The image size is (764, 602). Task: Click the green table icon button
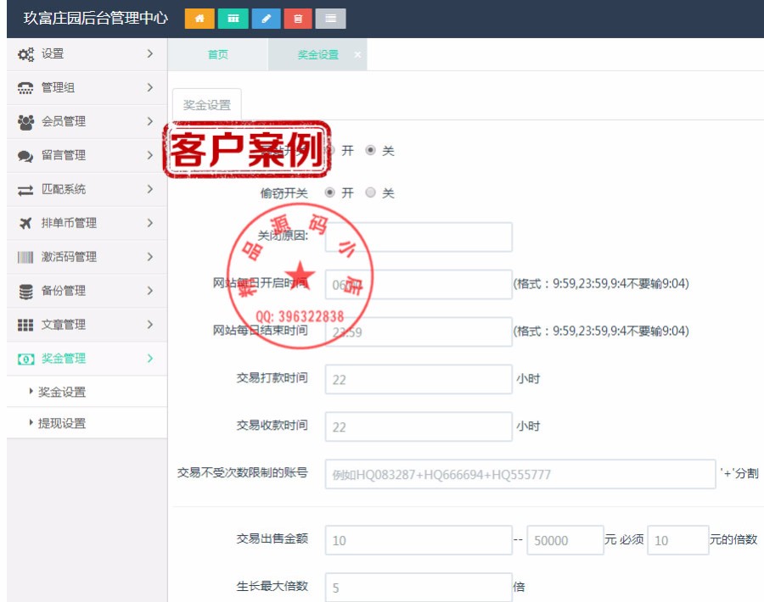click(233, 19)
